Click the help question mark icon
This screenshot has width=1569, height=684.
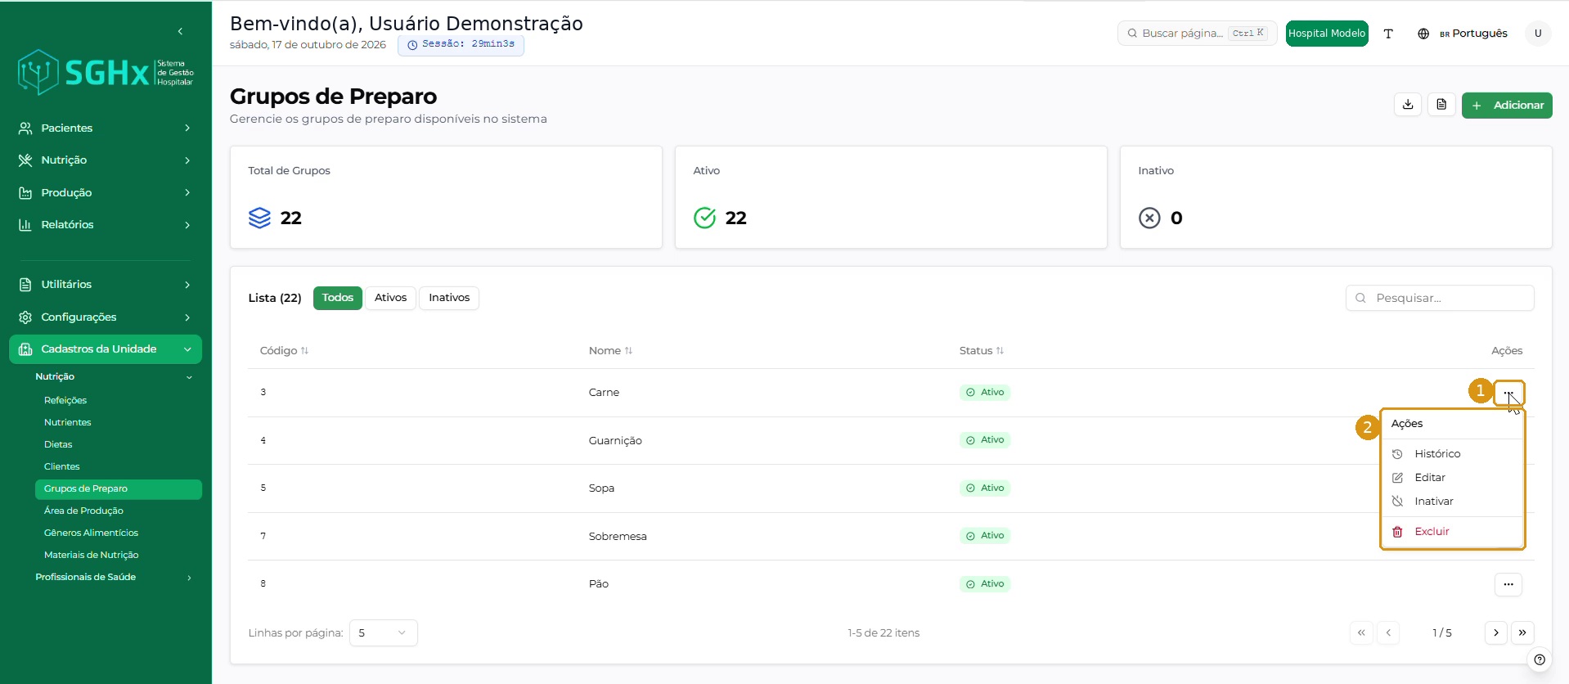click(1540, 659)
